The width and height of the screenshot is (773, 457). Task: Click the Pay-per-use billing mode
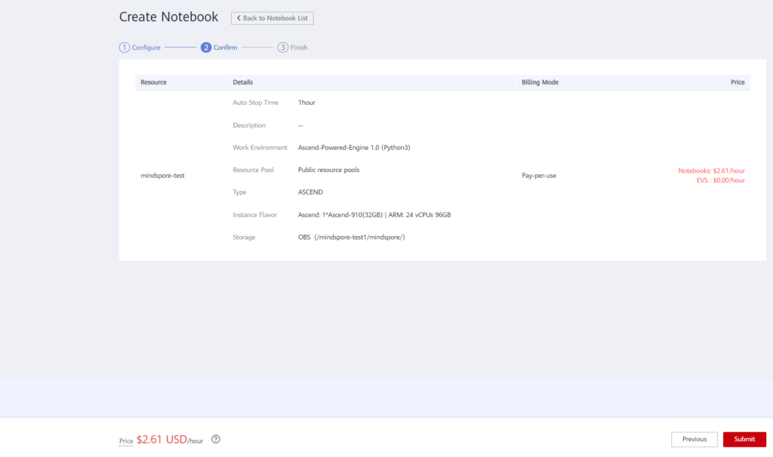click(539, 176)
